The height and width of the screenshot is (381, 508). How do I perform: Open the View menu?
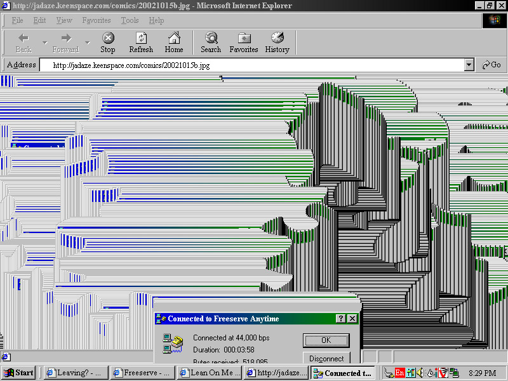[x=64, y=20]
